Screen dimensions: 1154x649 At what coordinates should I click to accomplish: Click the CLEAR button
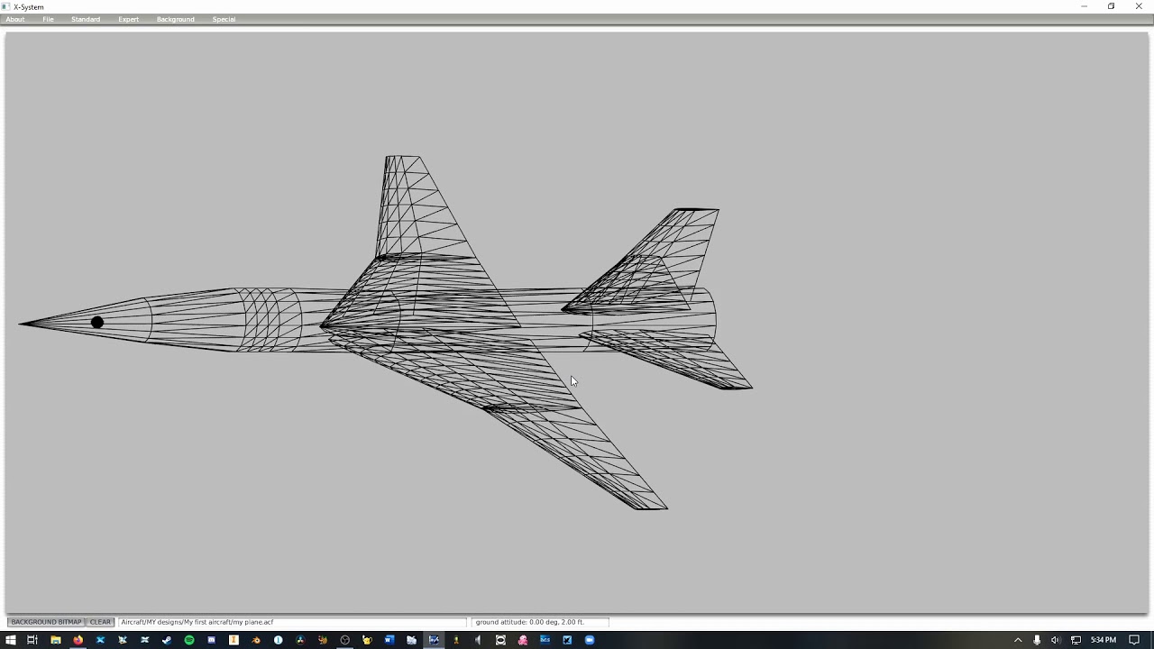tap(100, 622)
